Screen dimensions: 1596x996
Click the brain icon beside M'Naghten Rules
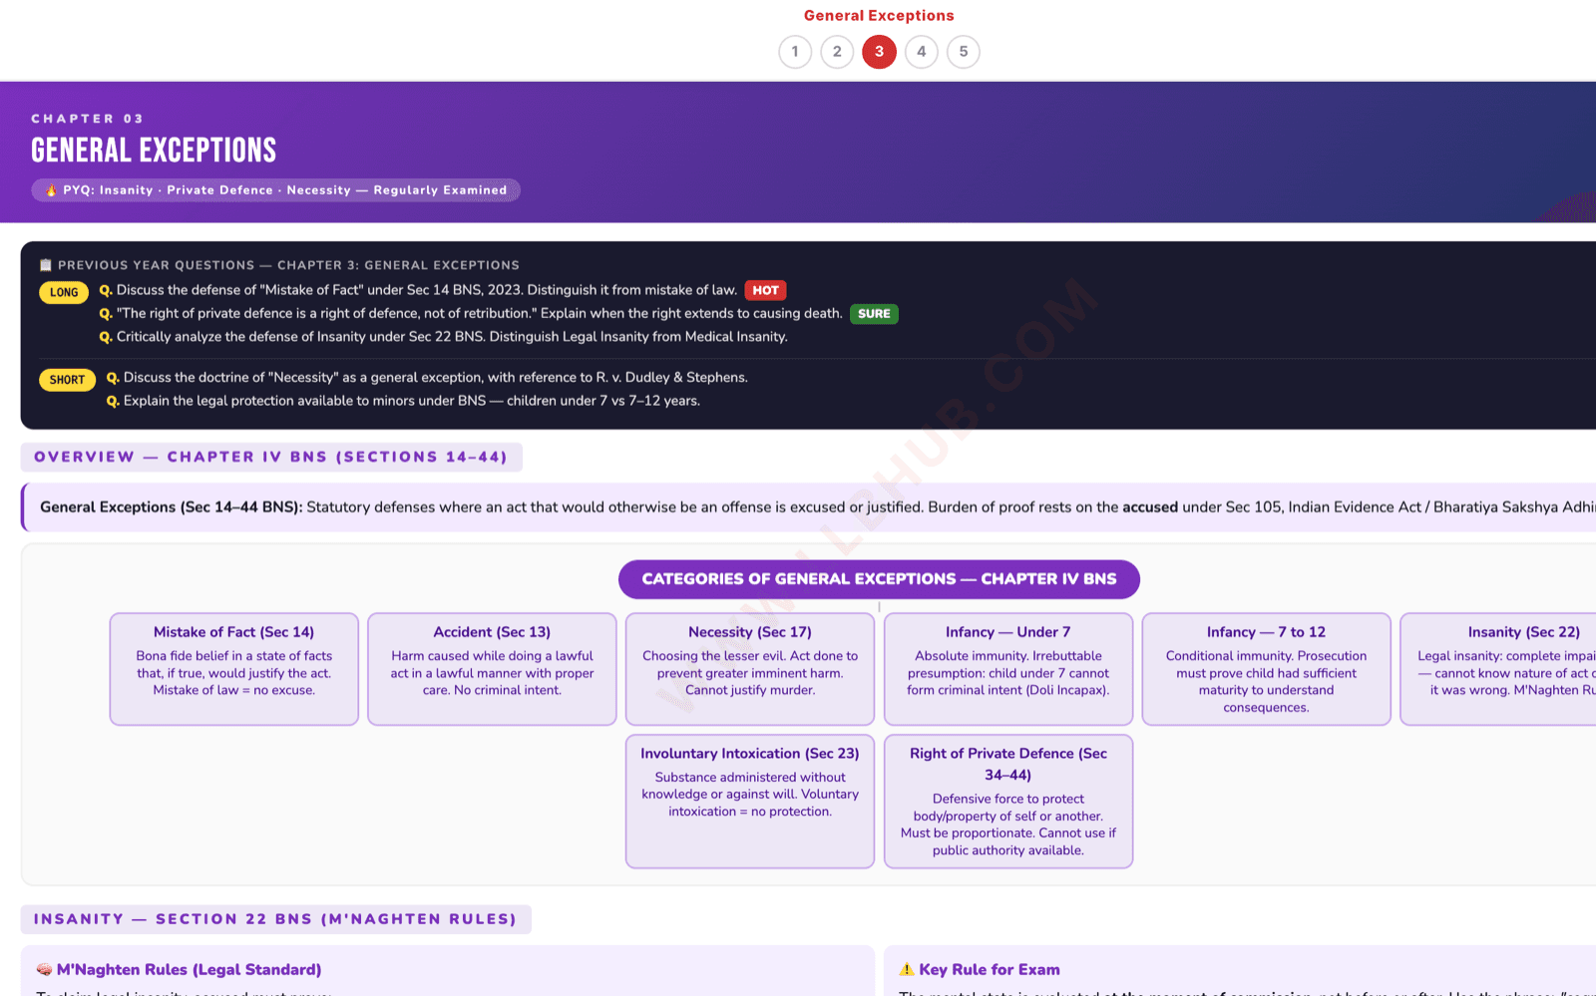point(44,970)
